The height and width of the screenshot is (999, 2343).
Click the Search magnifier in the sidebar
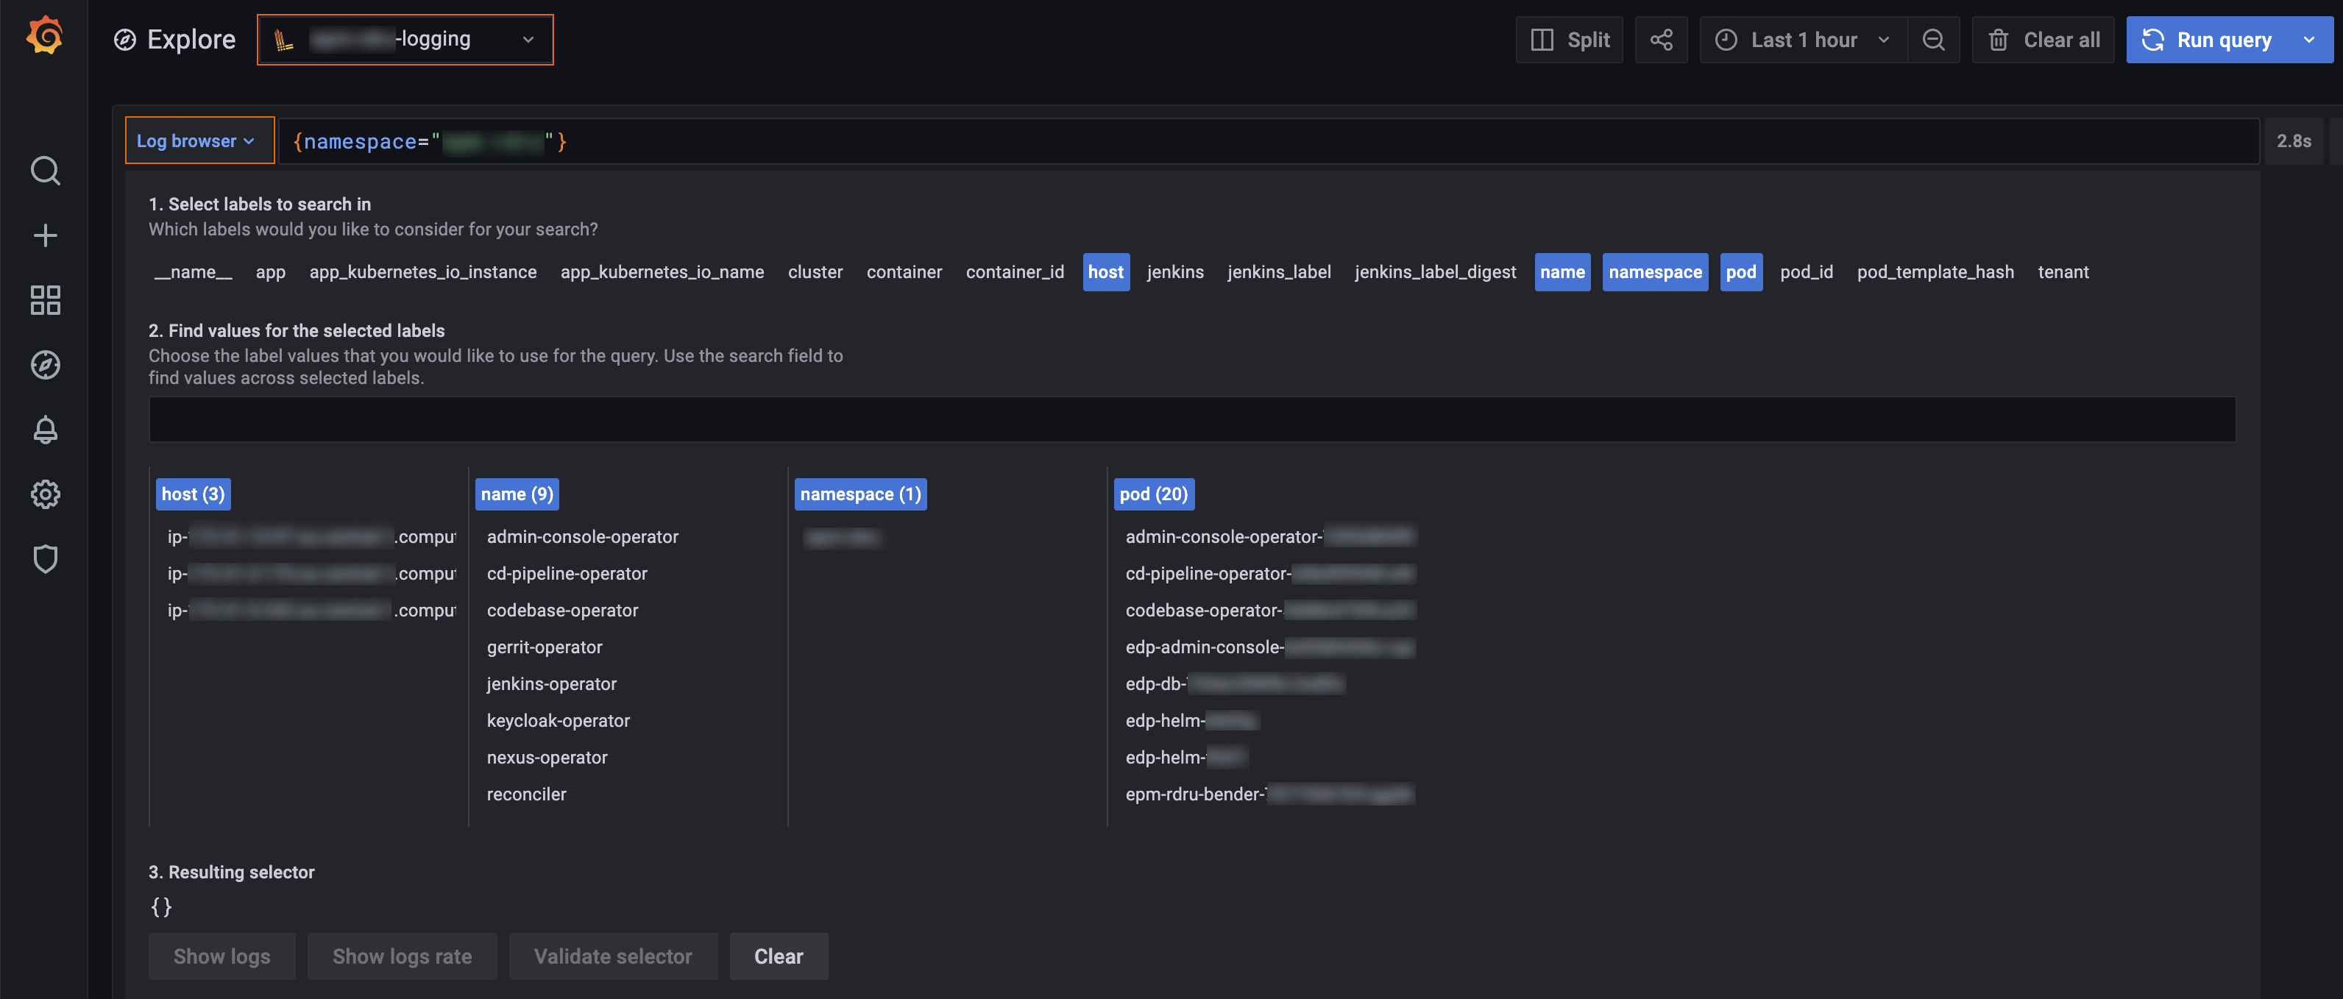45,171
